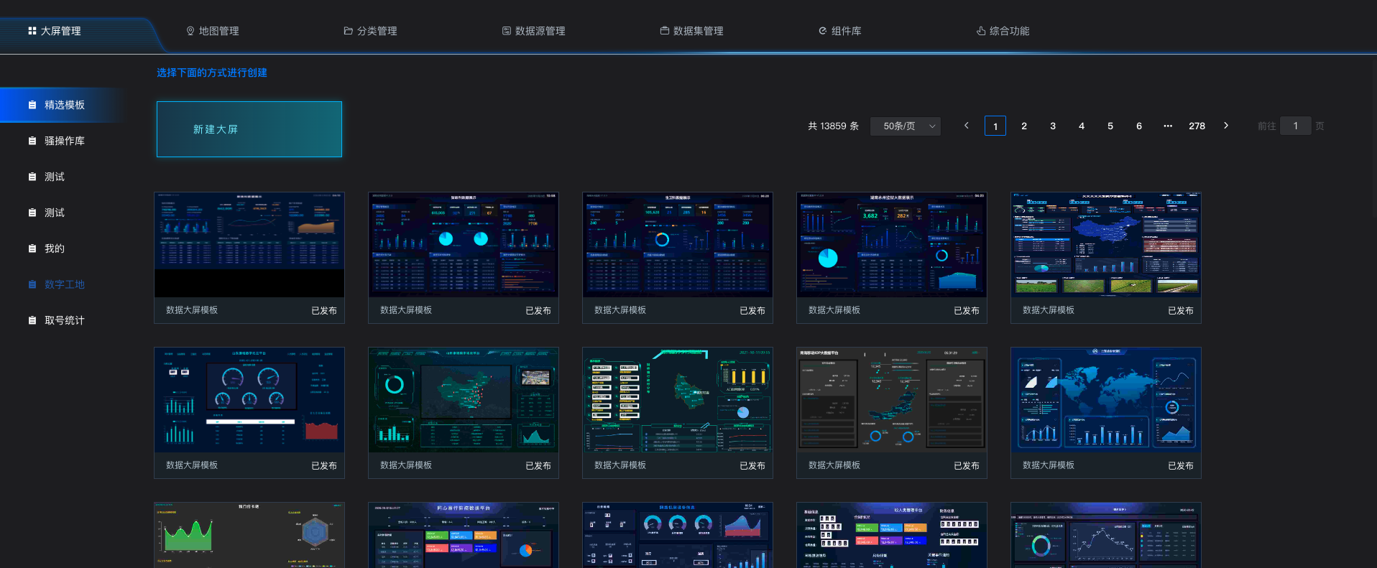Click the 选择下面的方式进行创建 heading

[x=212, y=73]
